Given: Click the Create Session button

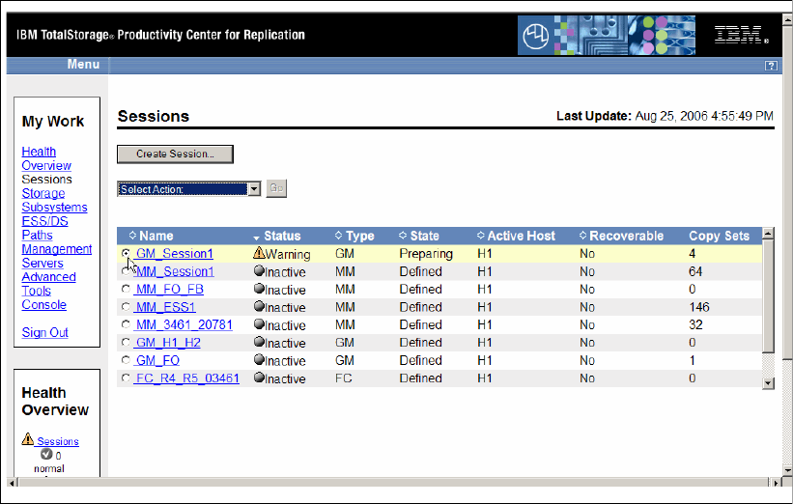Looking at the screenshot, I should point(175,154).
